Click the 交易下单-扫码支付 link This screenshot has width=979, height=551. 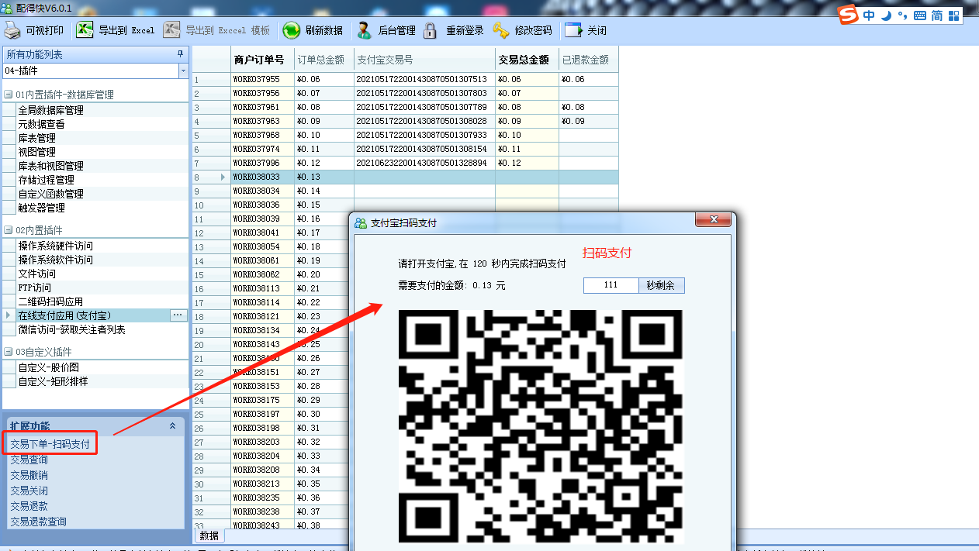click(x=50, y=444)
